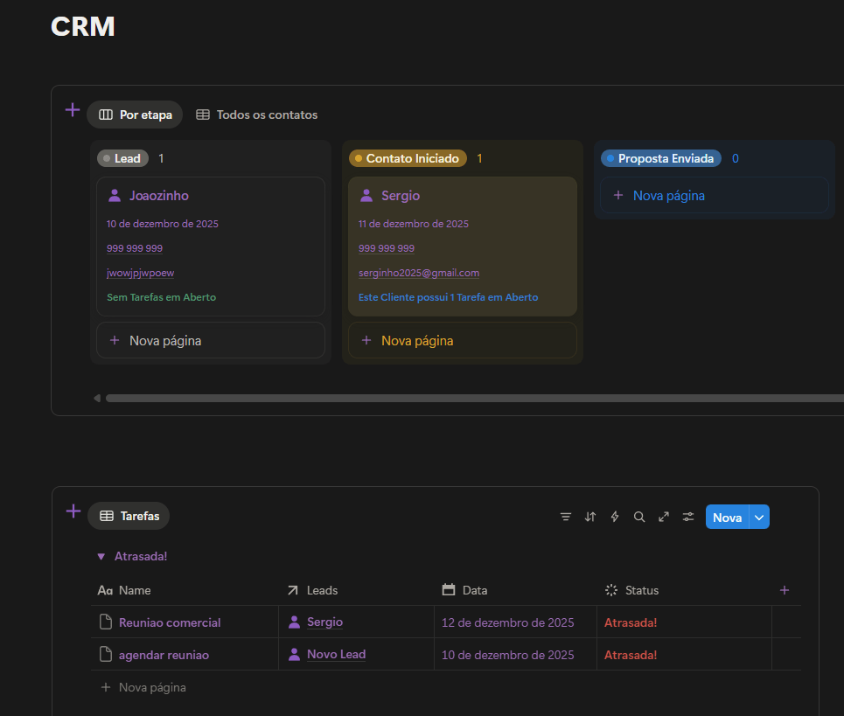Image resolution: width=844 pixels, height=716 pixels.
Task: Open the lightning bolt automations icon
Action: [x=615, y=517]
